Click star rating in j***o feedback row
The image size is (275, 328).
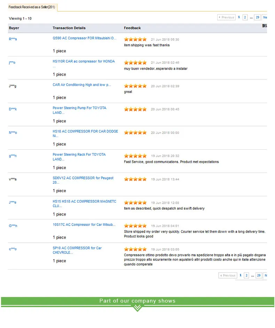135,63
